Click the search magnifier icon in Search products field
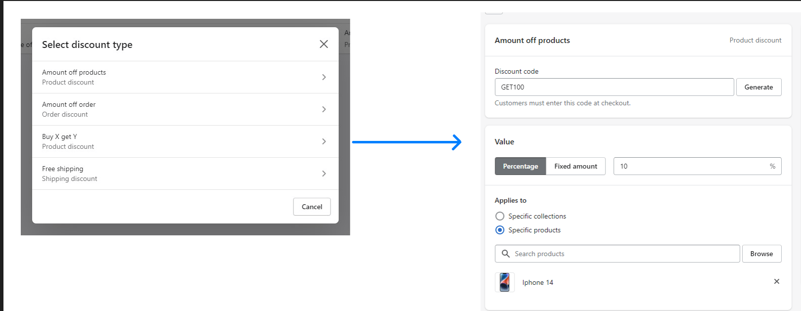The image size is (801, 311). click(505, 253)
